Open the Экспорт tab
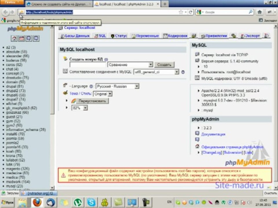 click(x=250, y=36)
